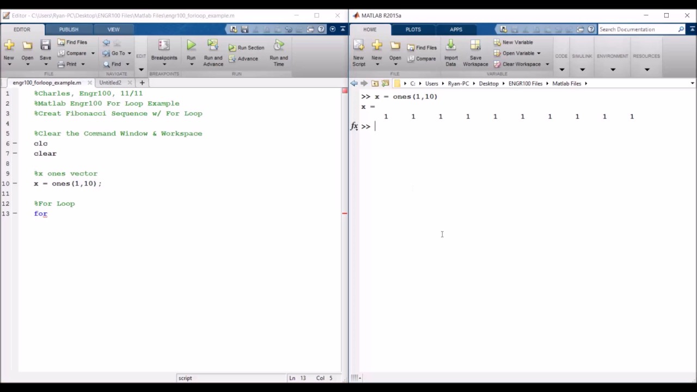Viewport: 697px width, 392px height.
Task: Click New Script in MATLAB Home tab
Action: pyautogui.click(x=358, y=53)
